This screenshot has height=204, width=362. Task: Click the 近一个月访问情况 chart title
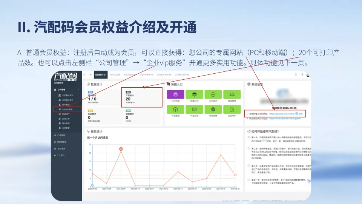pyautogui.click(x=97, y=138)
